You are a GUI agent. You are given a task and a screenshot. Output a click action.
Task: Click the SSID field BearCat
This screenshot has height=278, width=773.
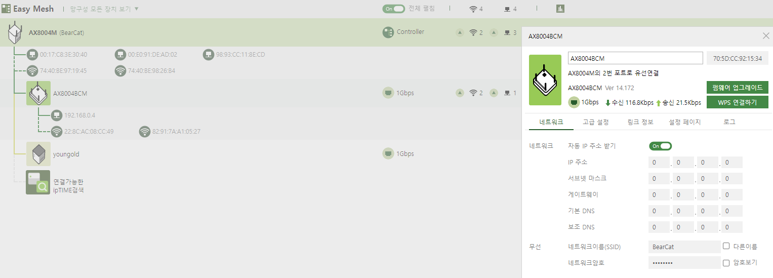pyautogui.click(x=684, y=247)
